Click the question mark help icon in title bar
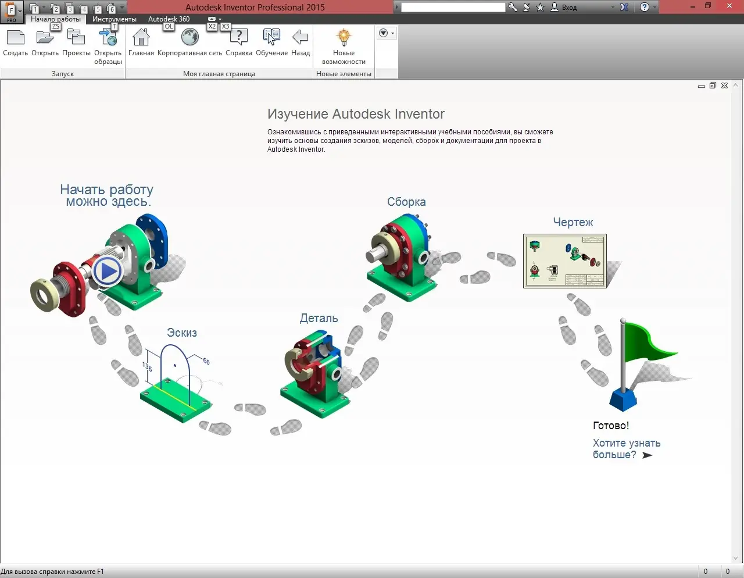Image resolution: width=744 pixels, height=578 pixels. (x=644, y=7)
